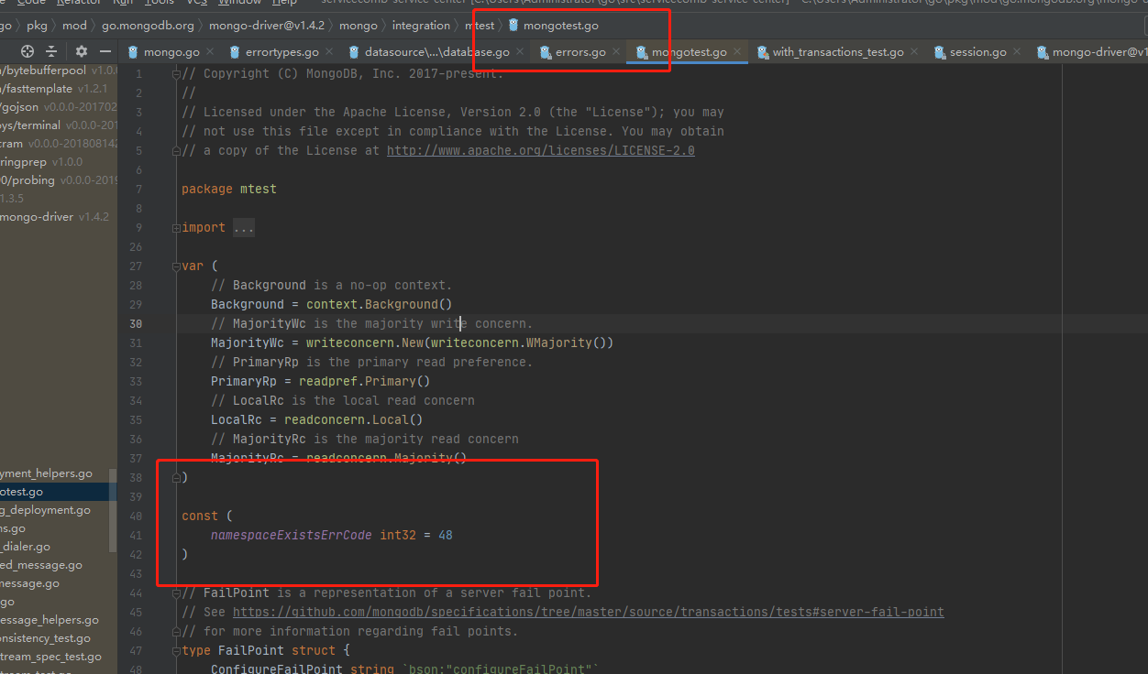Collapse the FailPoint comment at line 44
Image resolution: width=1148 pixels, height=674 pixels.
[177, 592]
